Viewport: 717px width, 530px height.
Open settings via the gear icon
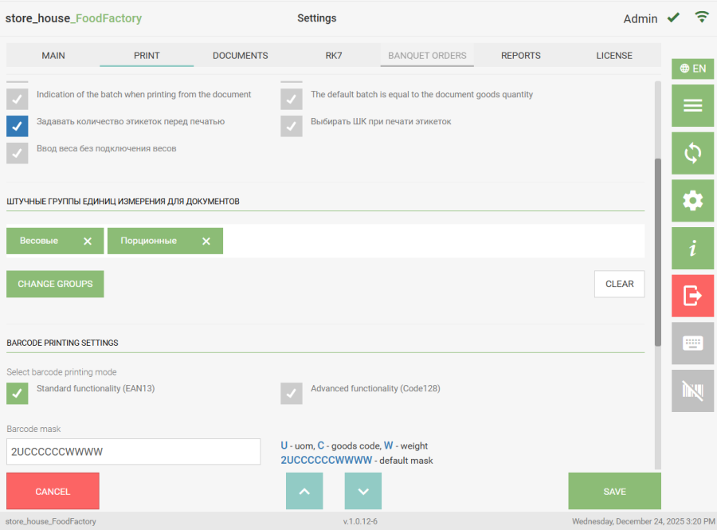[692, 201]
